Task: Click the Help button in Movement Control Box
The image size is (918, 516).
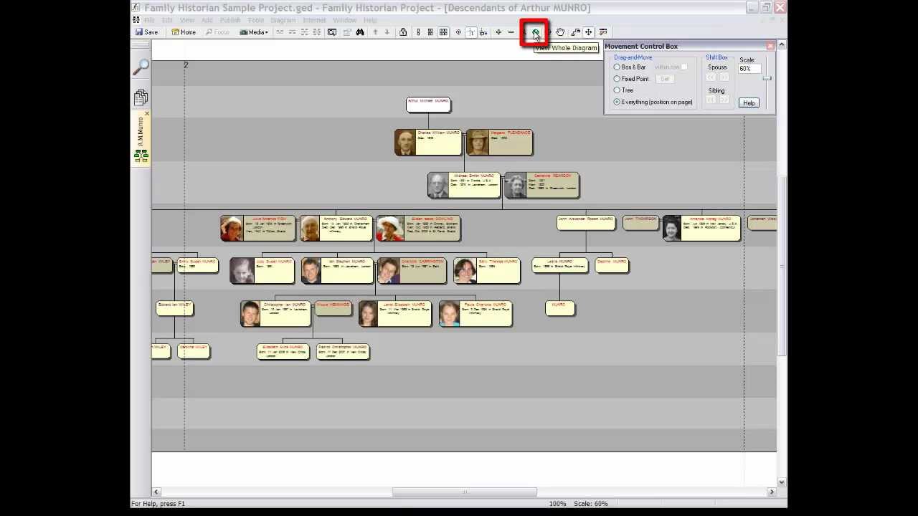Action: [x=749, y=103]
